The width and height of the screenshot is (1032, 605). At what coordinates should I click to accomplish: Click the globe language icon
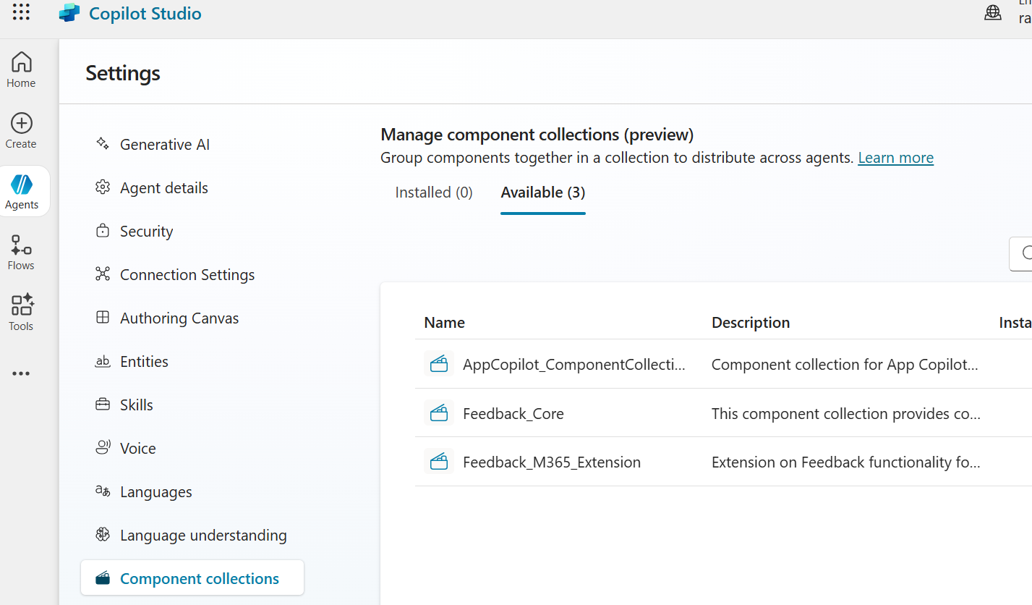993,12
